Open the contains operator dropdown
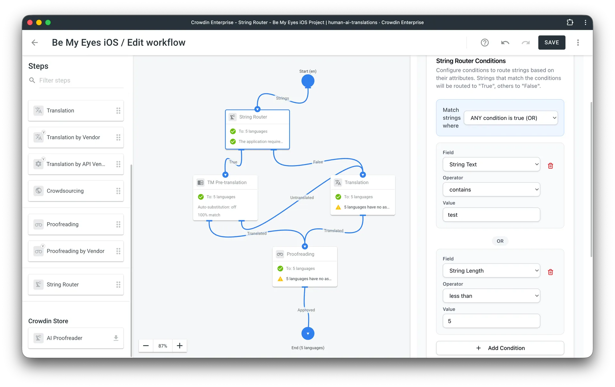Image resolution: width=615 pixels, height=387 pixels. [x=491, y=190]
